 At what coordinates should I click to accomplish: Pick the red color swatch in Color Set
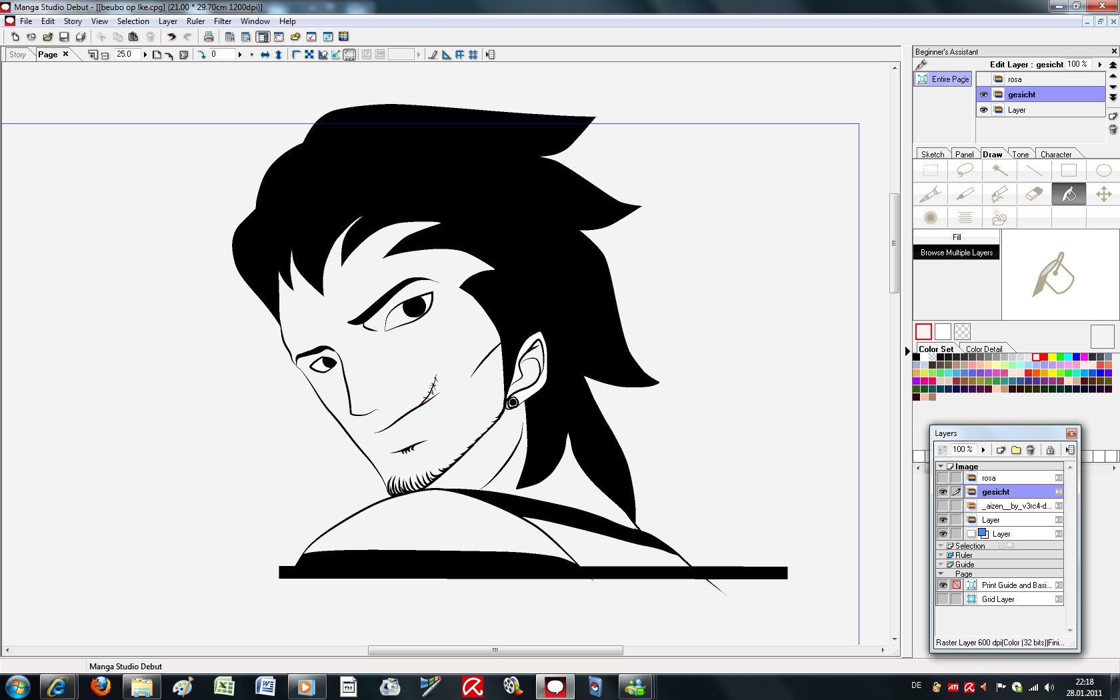[1044, 357]
